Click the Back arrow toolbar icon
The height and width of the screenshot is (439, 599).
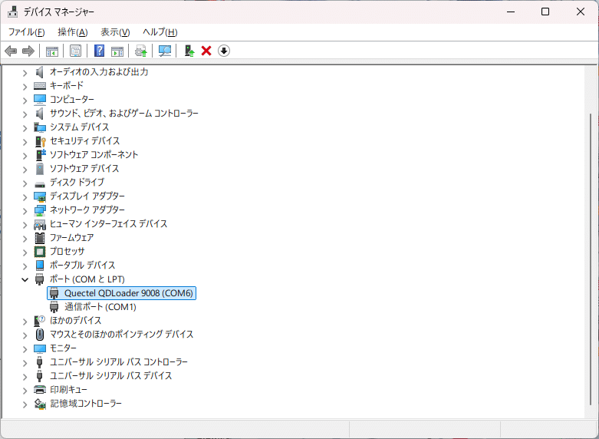coord(11,51)
